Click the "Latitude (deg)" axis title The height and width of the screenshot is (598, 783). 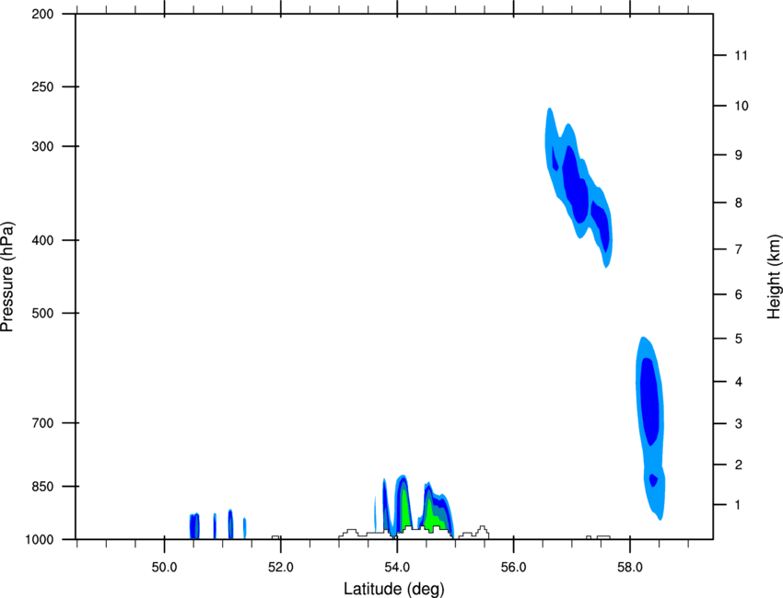coord(393,589)
